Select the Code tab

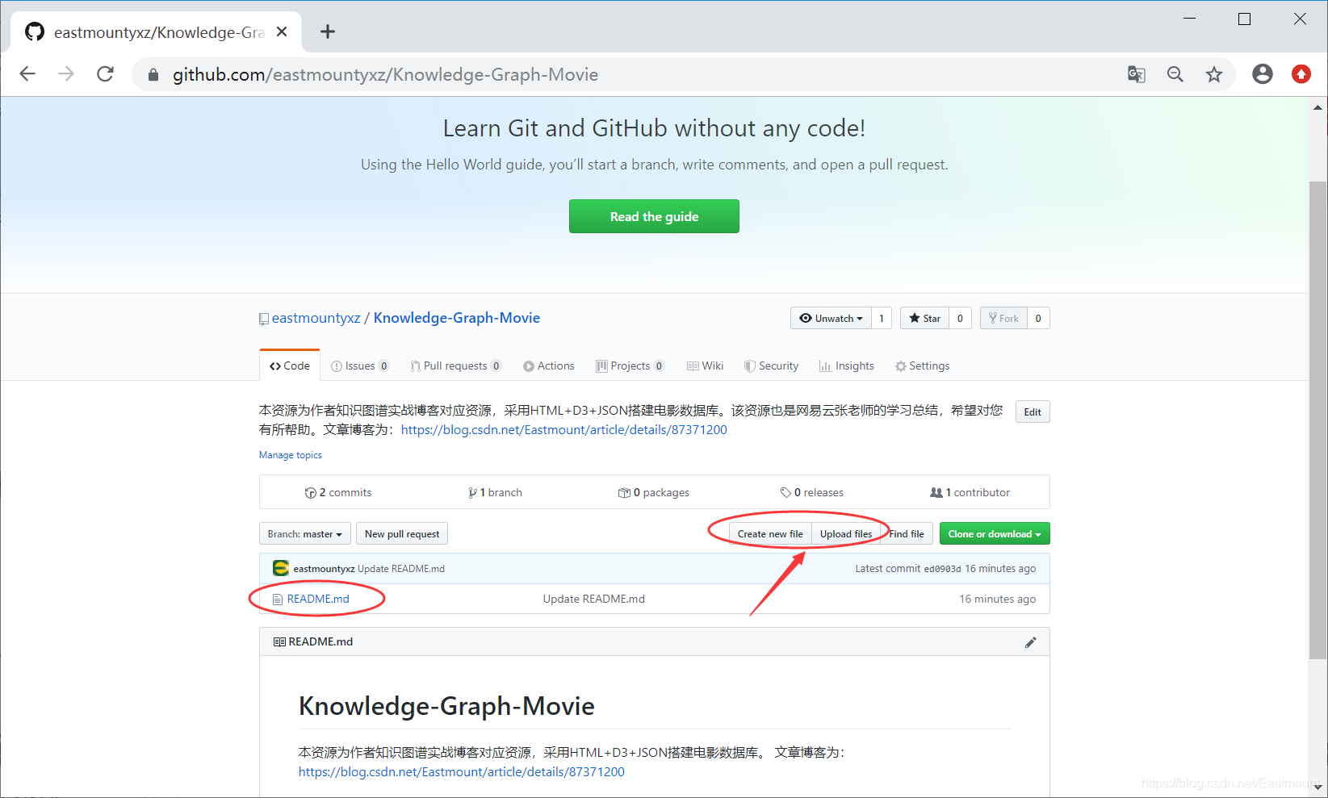[290, 366]
